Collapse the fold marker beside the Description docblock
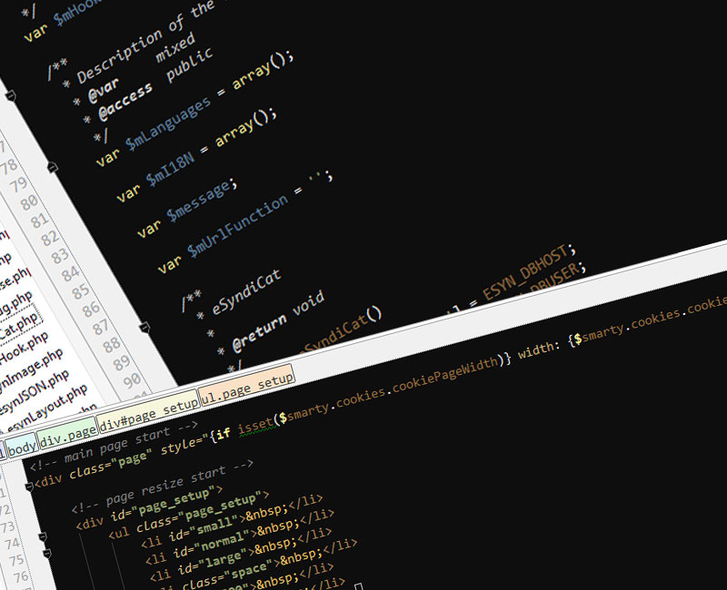727x590 pixels. pos(11,96)
